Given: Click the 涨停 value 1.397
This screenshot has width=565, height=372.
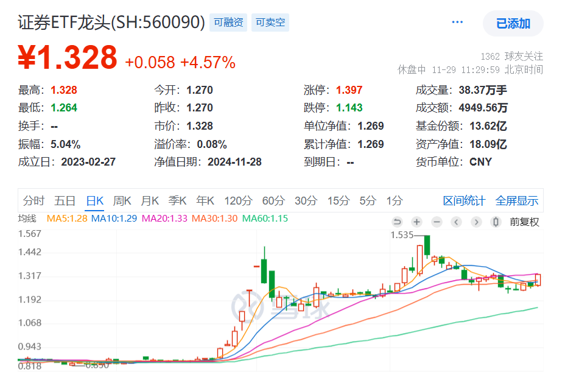Looking at the screenshot, I should [349, 89].
